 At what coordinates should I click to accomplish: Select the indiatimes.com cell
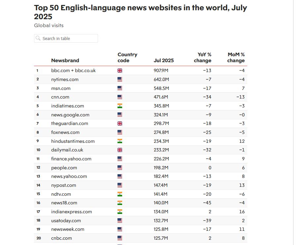click(67, 106)
